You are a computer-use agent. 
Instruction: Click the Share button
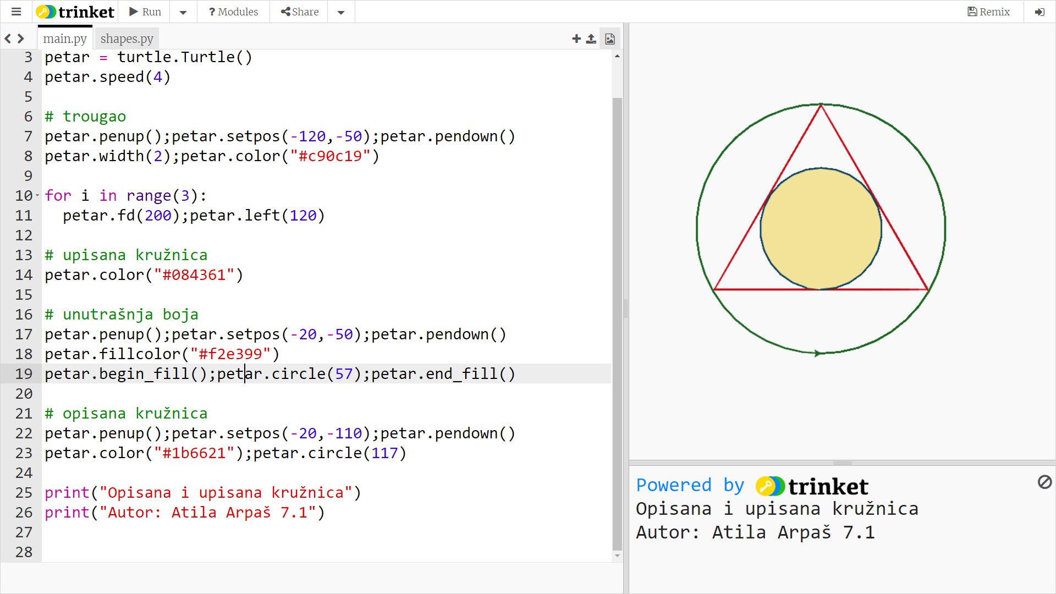[x=300, y=12]
